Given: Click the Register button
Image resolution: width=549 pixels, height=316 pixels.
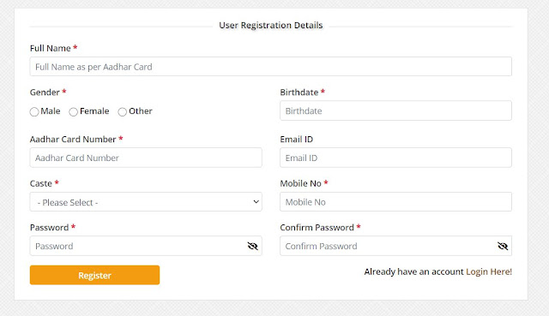Looking at the screenshot, I should pos(94,275).
